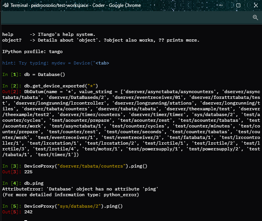Click the green 'In [1]:' prompt
262x221 pixels.
pyautogui.click(x=12, y=74)
